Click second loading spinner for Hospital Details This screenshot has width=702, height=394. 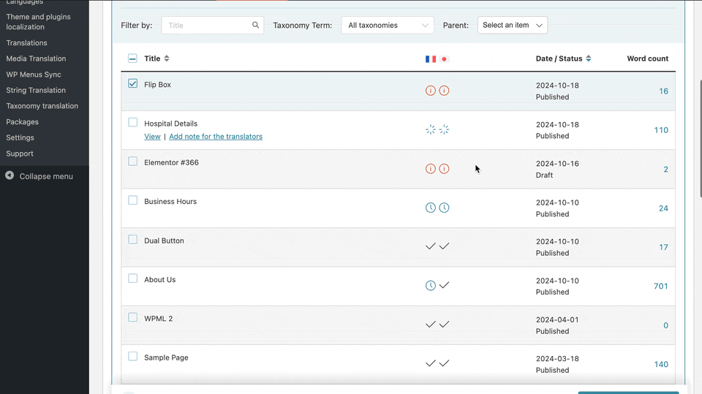coord(444,130)
